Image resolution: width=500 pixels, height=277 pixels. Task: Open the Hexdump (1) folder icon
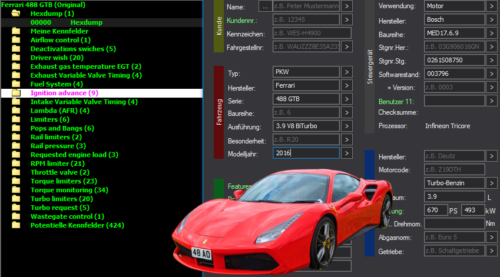coord(16,14)
